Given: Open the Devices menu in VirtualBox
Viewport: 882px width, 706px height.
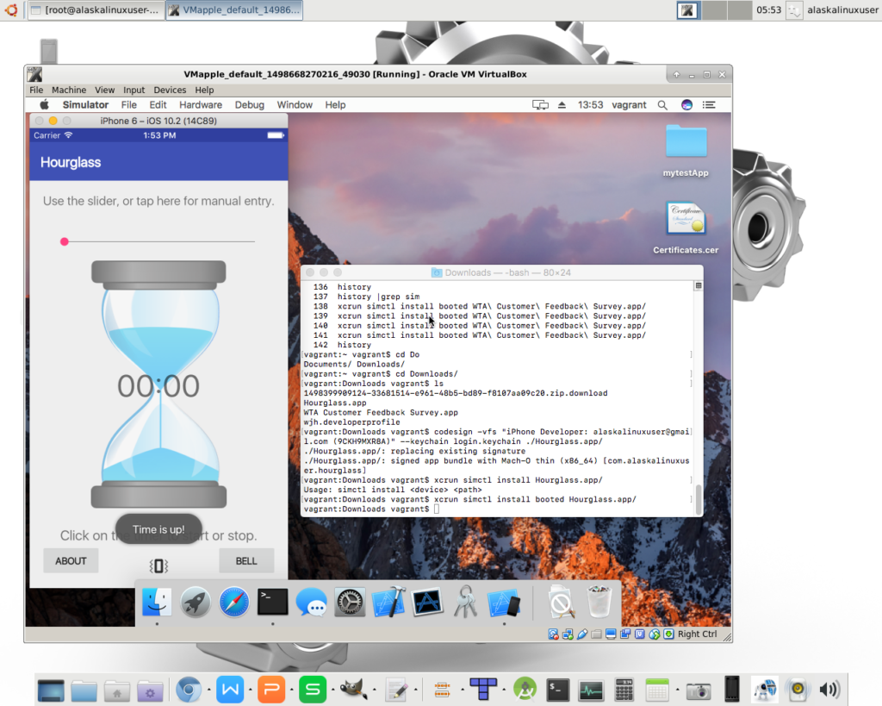Looking at the screenshot, I should [170, 90].
